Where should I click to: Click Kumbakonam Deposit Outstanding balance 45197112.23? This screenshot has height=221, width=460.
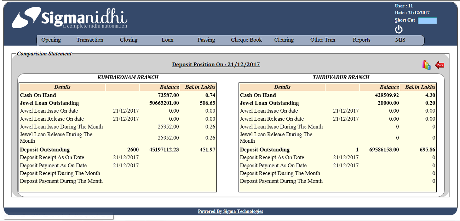[164, 150]
